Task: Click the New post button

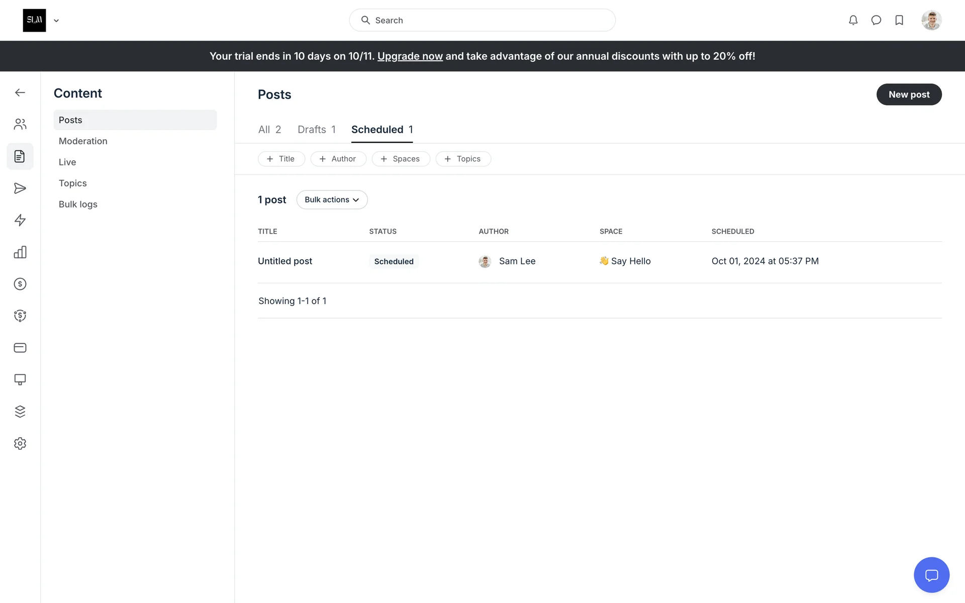Action: [x=909, y=94]
